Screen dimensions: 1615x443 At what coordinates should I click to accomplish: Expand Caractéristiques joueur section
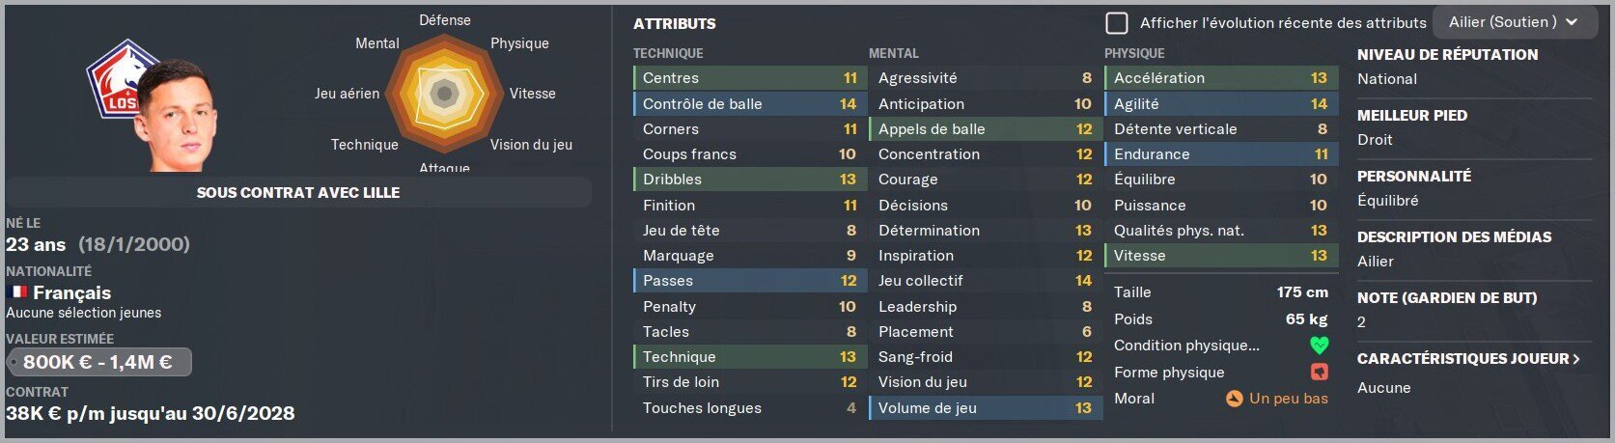coord(1468,358)
